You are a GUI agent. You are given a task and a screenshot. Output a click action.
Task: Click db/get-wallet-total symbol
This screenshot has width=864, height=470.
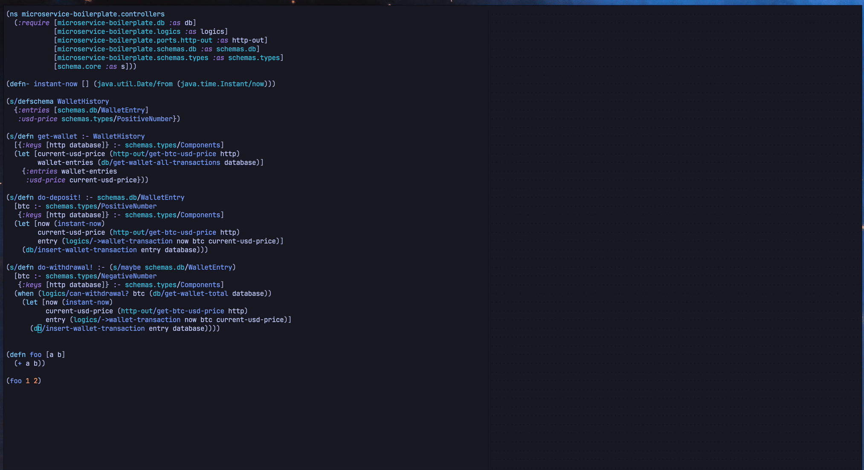pos(190,293)
